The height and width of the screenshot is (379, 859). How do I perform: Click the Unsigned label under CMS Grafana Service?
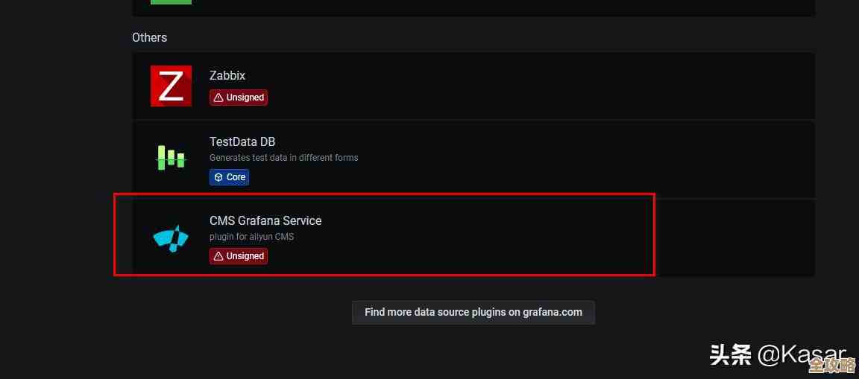point(245,256)
